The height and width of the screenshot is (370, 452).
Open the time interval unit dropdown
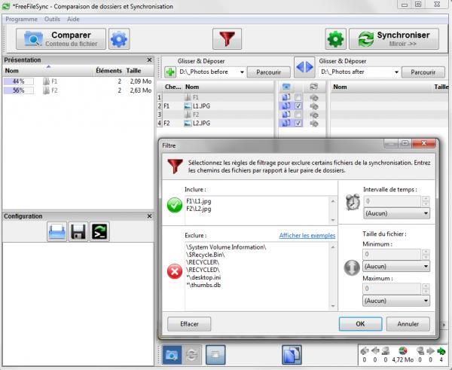tap(397, 213)
